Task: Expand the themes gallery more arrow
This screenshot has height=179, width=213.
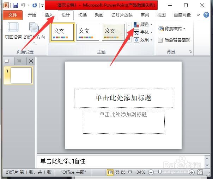Action: coord(129,39)
